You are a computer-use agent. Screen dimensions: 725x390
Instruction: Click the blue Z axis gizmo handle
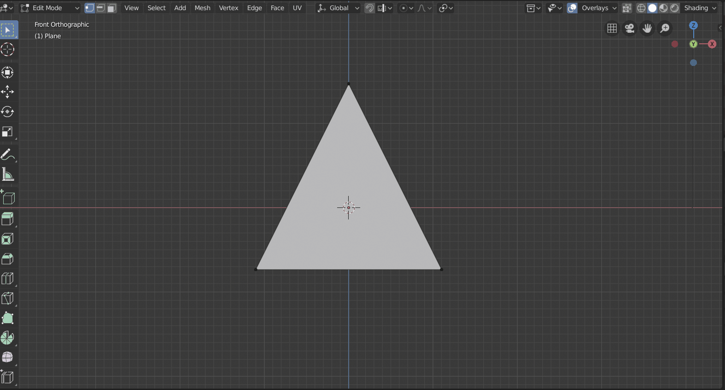pyautogui.click(x=693, y=25)
